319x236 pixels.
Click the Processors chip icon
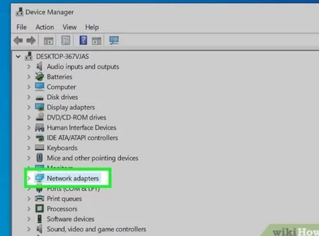coord(40,209)
